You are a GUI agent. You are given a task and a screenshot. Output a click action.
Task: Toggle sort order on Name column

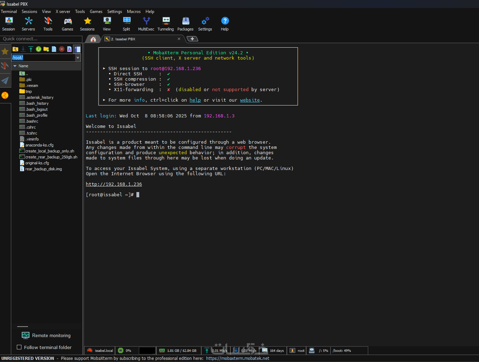[x=23, y=66]
